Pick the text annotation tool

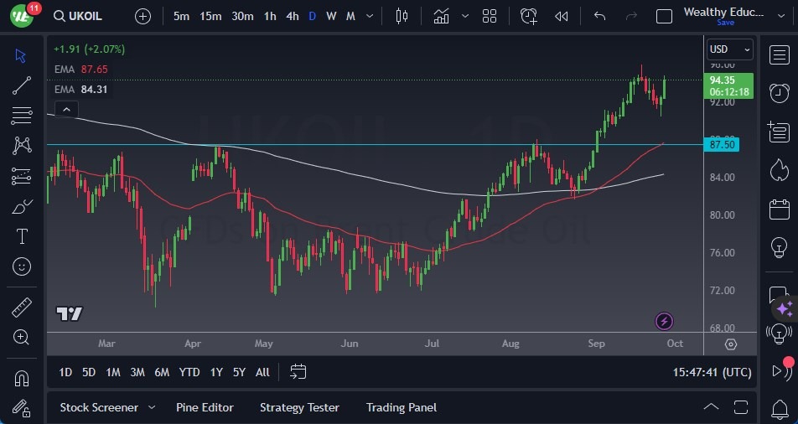[23, 236]
